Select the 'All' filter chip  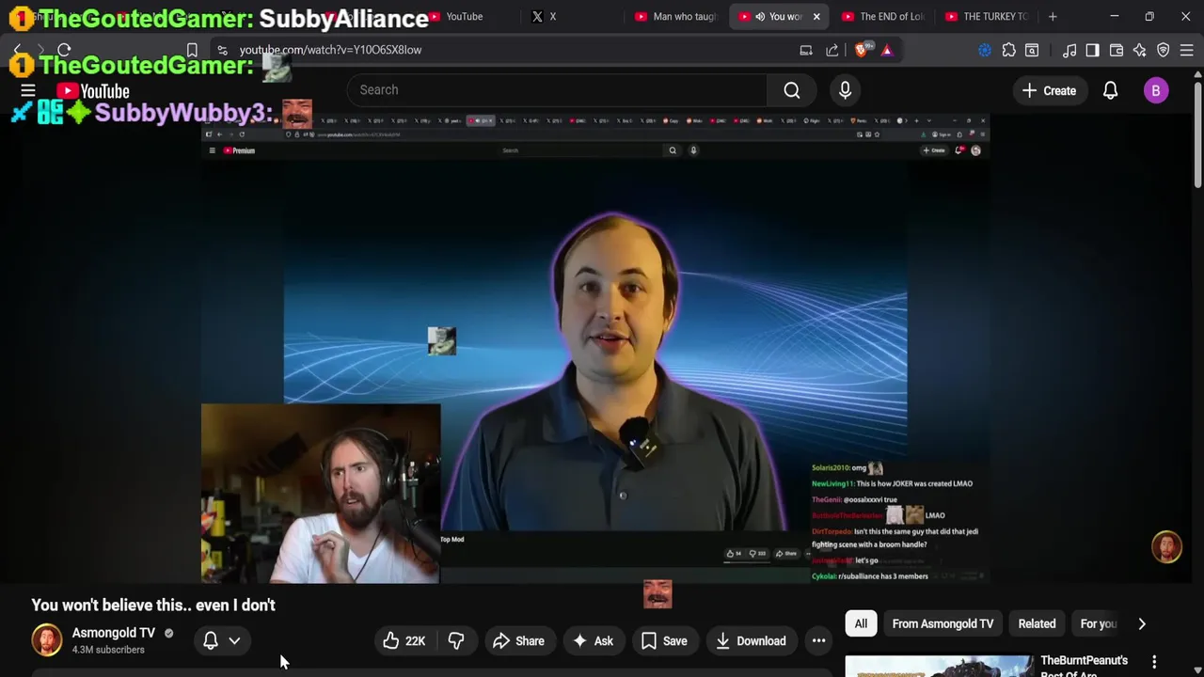tap(861, 623)
